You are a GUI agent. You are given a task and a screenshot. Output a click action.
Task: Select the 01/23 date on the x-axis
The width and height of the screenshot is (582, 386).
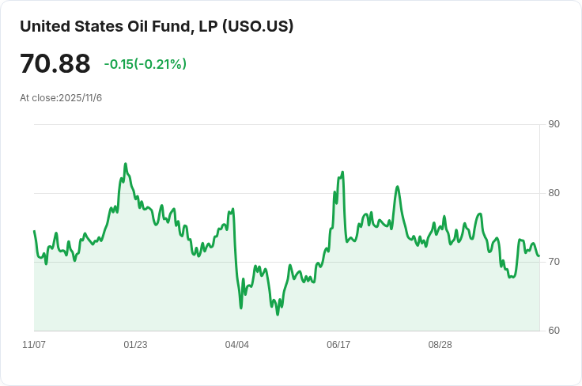tap(135, 345)
